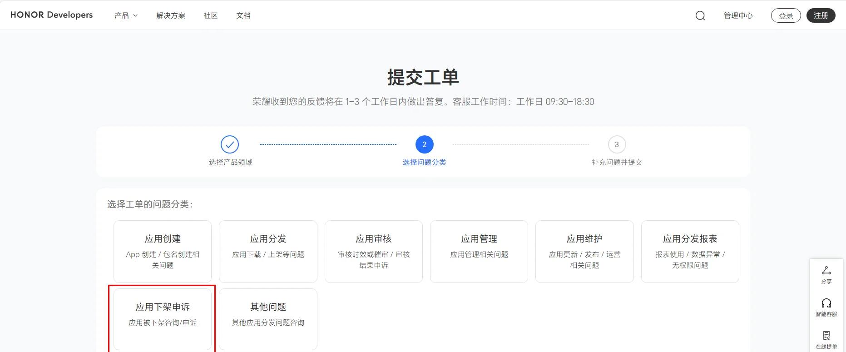
Task: Click the 注册 button
Action: pos(821,15)
